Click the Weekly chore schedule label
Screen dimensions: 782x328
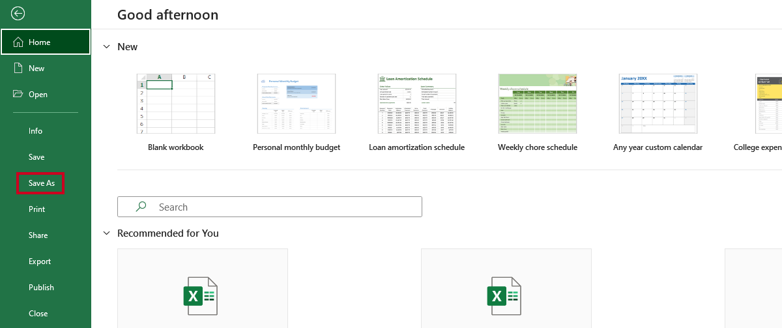[x=538, y=147]
